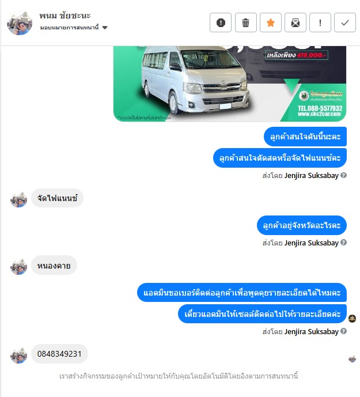Screen dimensions: 360x397
Task: Open the assign conversation dropdown arrow
Action: click(105, 28)
